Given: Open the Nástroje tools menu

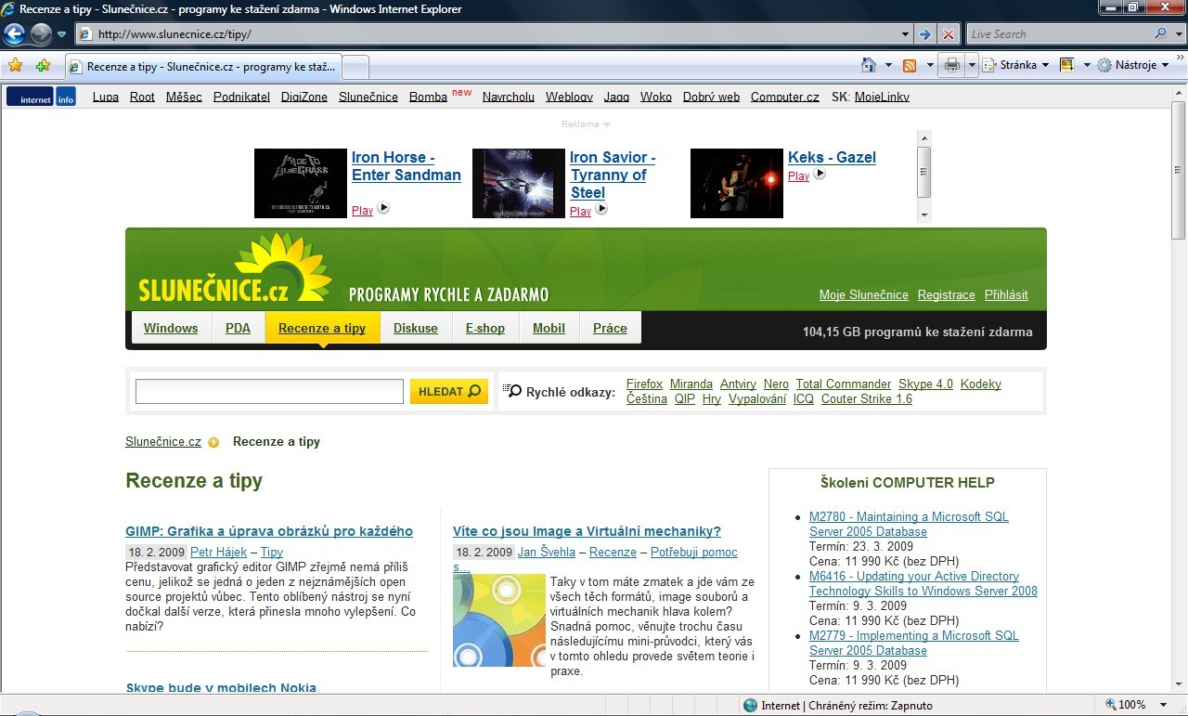Looking at the screenshot, I should 1133,65.
